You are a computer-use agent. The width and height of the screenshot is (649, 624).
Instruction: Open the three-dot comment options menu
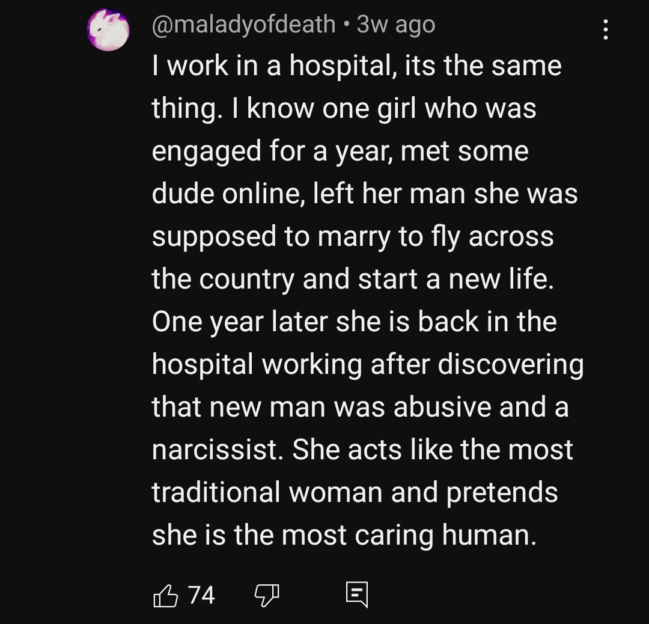pyautogui.click(x=606, y=29)
